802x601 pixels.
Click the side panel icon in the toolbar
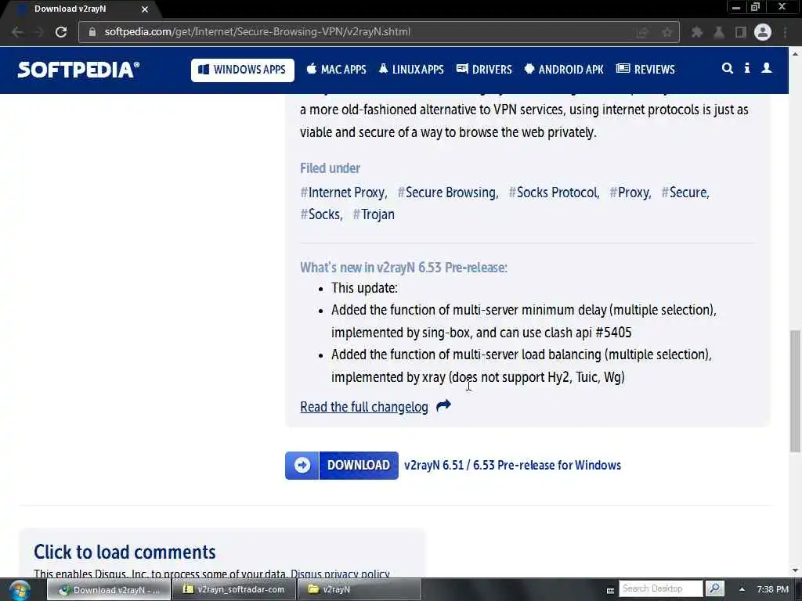pos(741,32)
